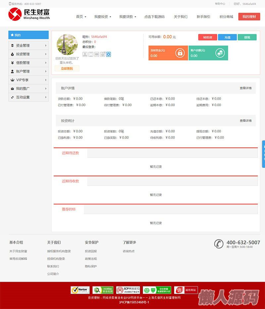Image resolution: width=265 pixels, height=309 pixels.
Task: Select the 近期待收款 tab
Action: coord(71,181)
